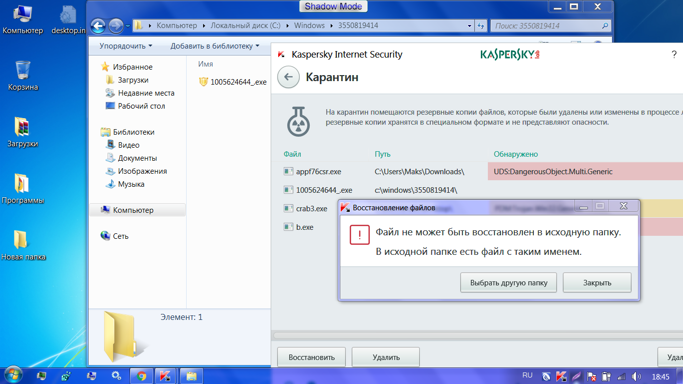
Task: Refresh the Explorer address bar
Action: tap(481, 26)
